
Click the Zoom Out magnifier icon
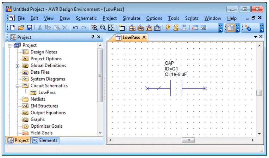103,28
